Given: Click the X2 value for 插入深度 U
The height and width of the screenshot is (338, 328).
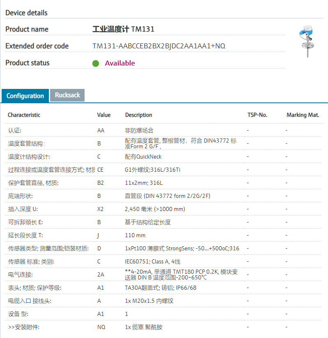Looking at the screenshot, I should [101, 209].
